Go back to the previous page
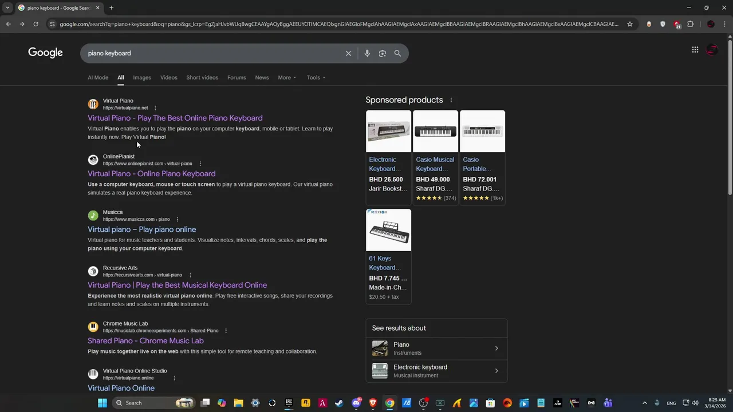This screenshot has height=412, width=733. (x=8, y=24)
